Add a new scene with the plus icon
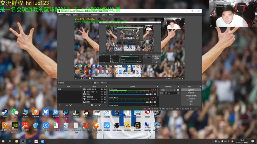Image resolution: width=257 pixels, height=144 pixels. [59, 105]
